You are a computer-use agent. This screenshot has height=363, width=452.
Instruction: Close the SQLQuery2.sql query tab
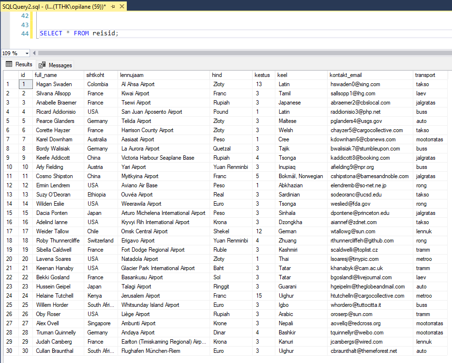[x=121, y=6]
